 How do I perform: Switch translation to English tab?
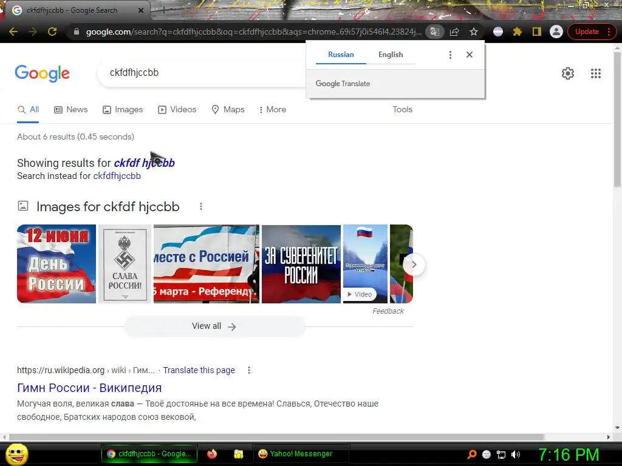[x=391, y=55]
